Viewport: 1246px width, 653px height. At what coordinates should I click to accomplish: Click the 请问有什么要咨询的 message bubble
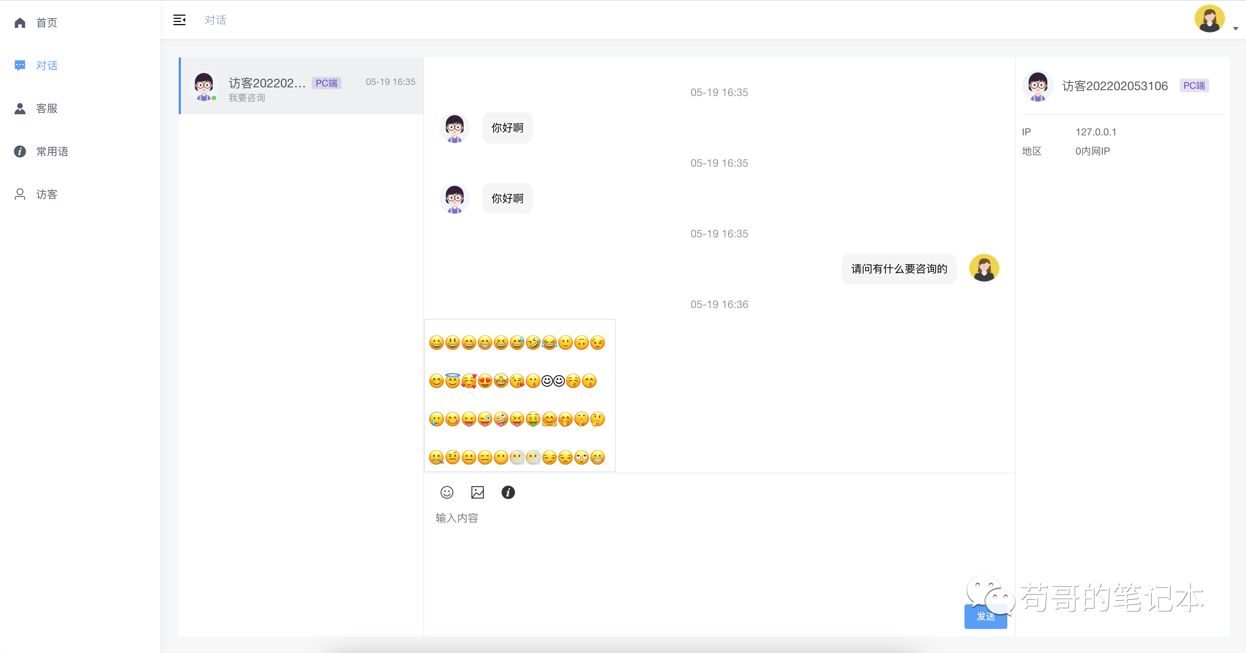point(899,269)
